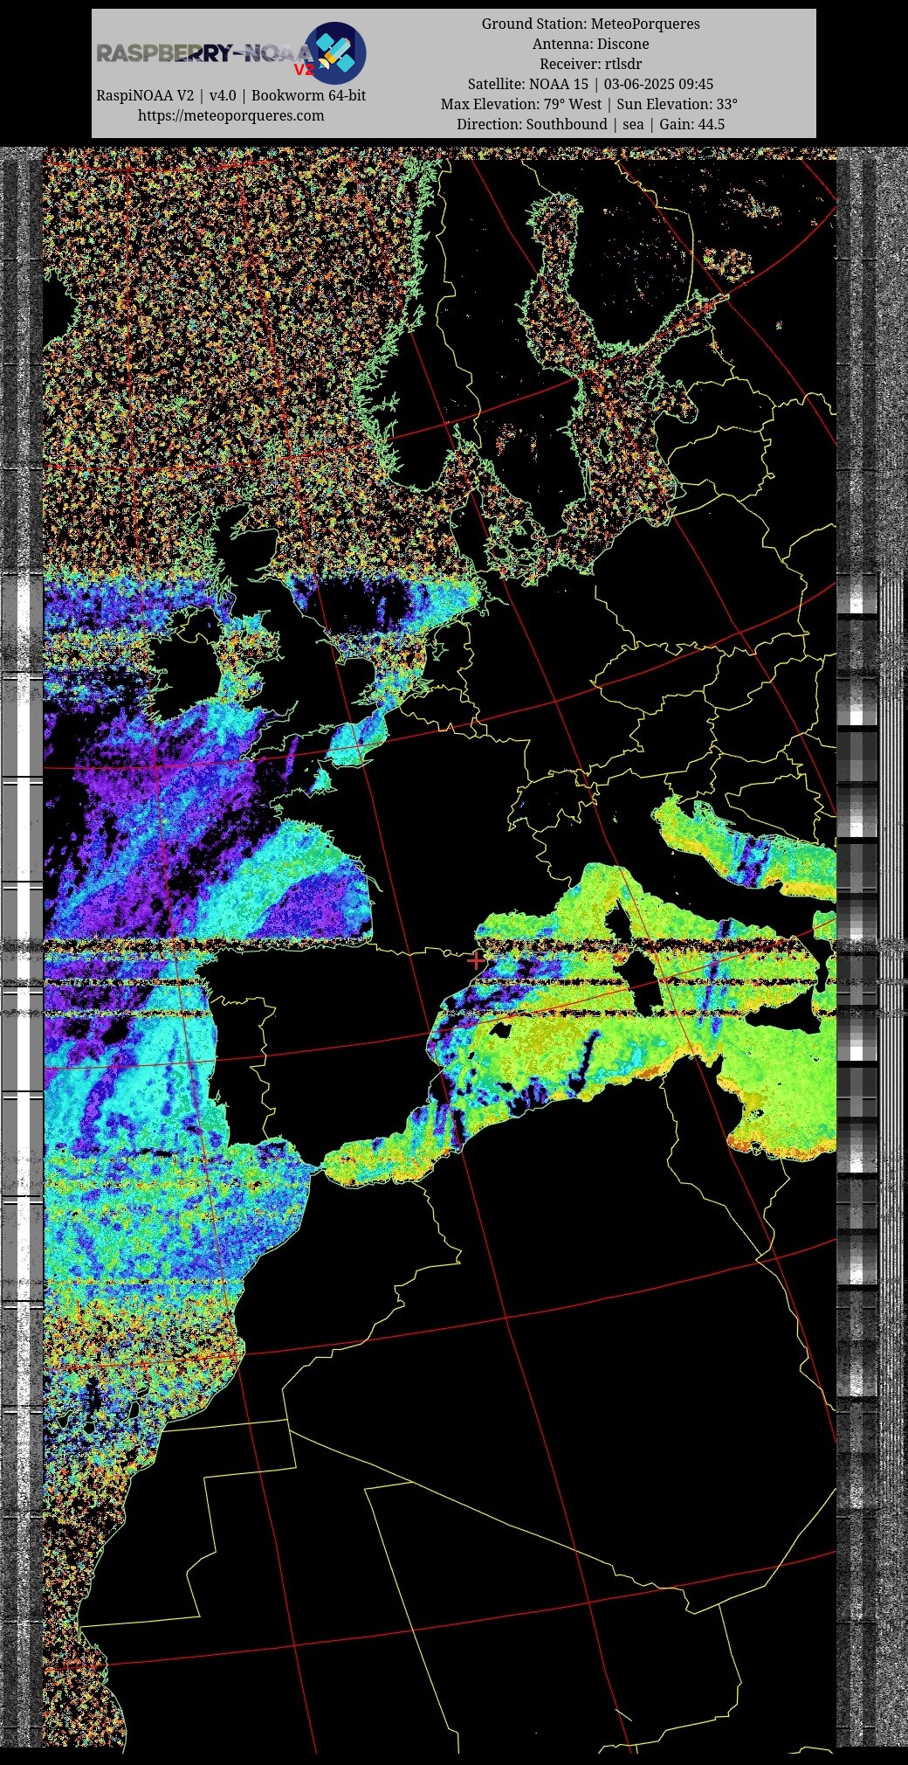Select the 'RaspiNOAA V2 | v4.0 | Bookworm 64-bit' line

[x=230, y=95]
